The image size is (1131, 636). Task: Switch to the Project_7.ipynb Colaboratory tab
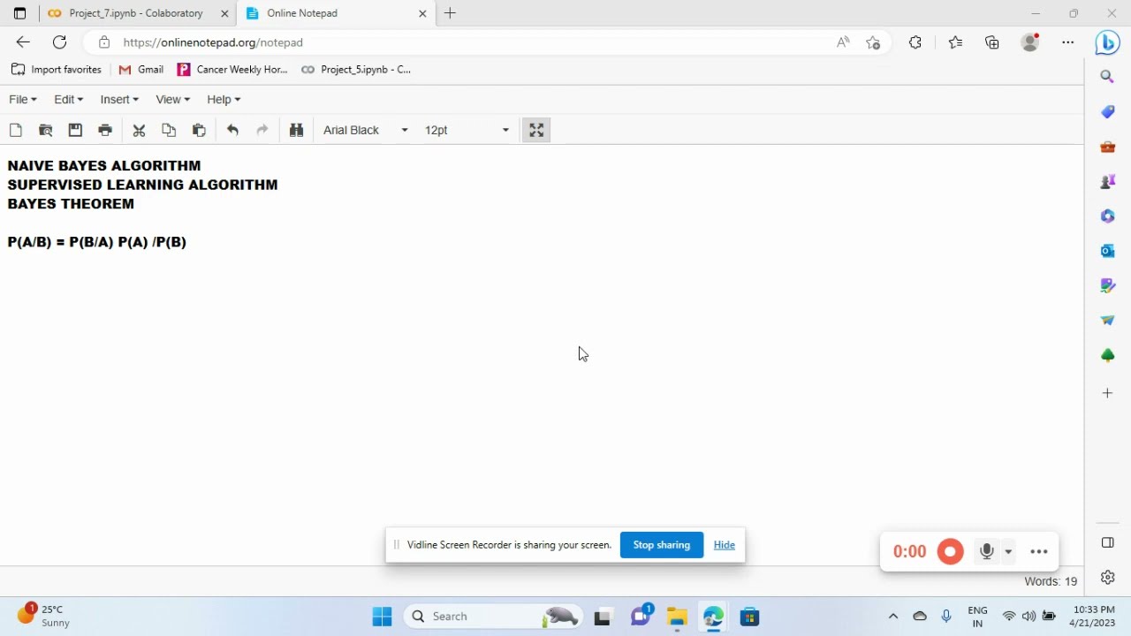[137, 13]
